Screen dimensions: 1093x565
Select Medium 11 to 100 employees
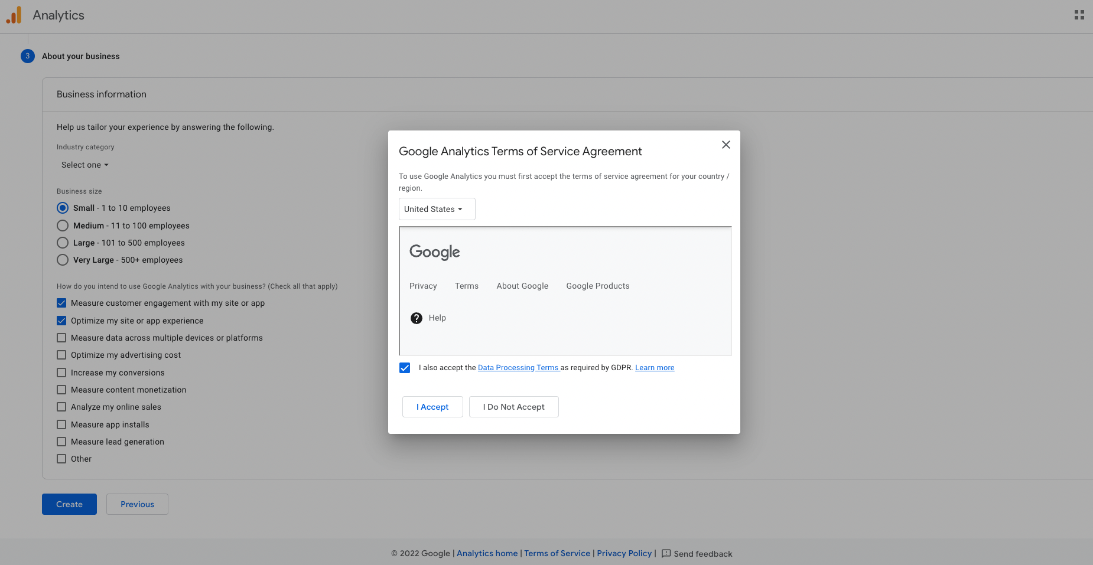[63, 226]
